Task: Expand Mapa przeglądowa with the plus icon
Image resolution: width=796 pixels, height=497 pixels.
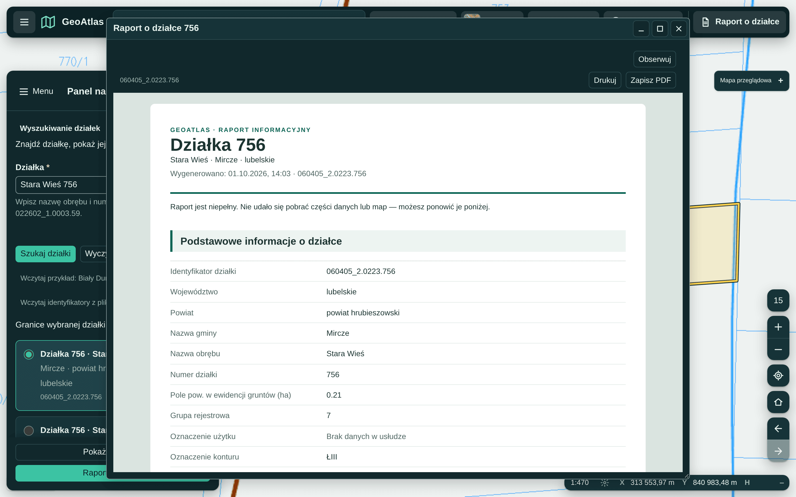Action: pos(781,81)
